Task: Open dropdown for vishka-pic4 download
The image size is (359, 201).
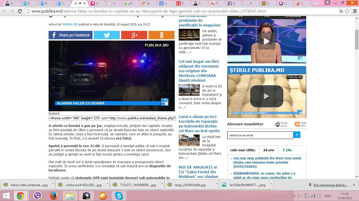Action: coord(108,185)
